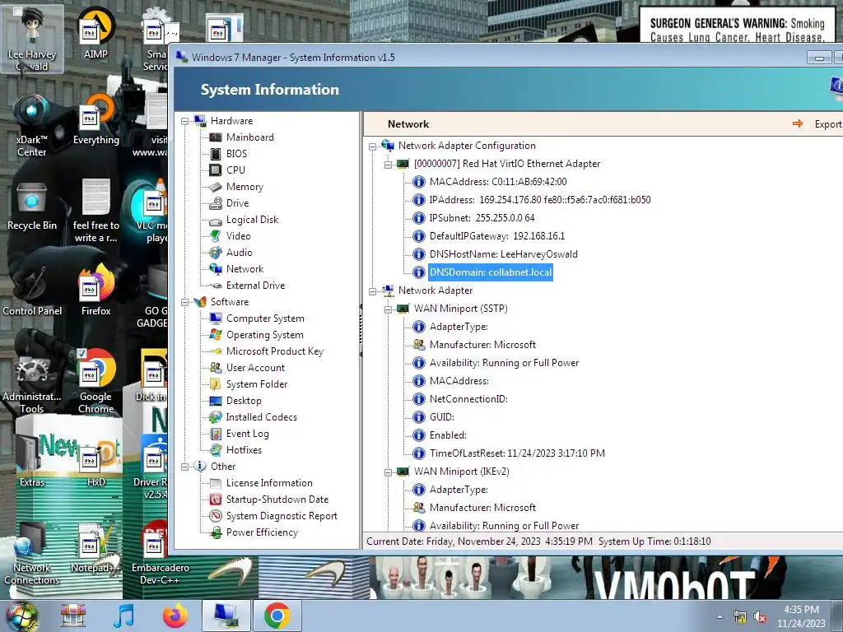Click the Logical Disk icon
The width and height of the screenshot is (843, 632).
215,220
